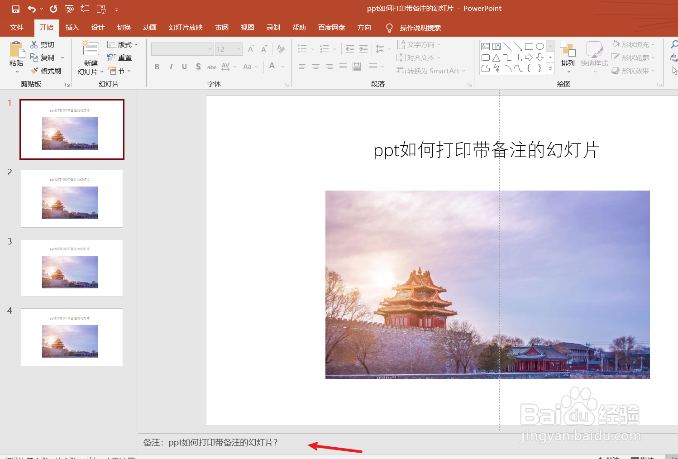This screenshot has width=678, height=459.
Task: Start slideshow from beginning icon in title bar
Action: point(69,9)
